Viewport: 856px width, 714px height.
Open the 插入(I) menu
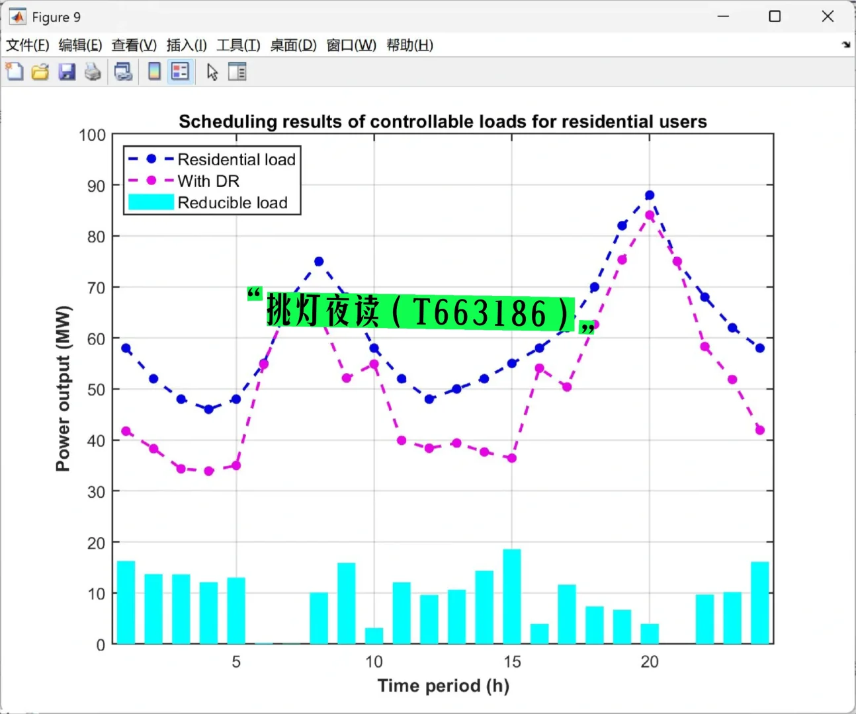tap(187, 45)
